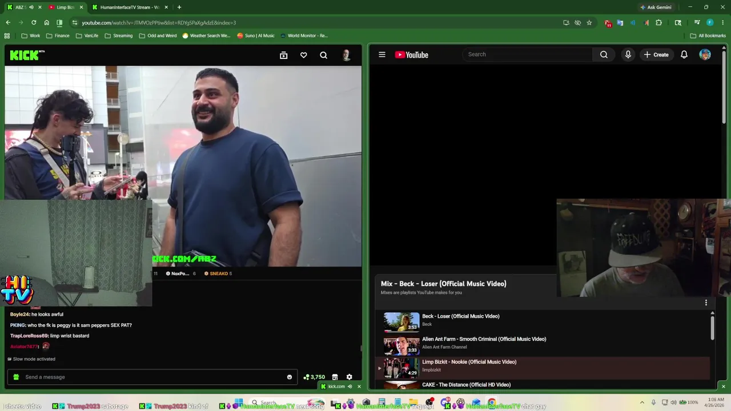Image resolution: width=731 pixels, height=411 pixels.
Task: Click the YouTube search magnifier button
Action: 604,55
